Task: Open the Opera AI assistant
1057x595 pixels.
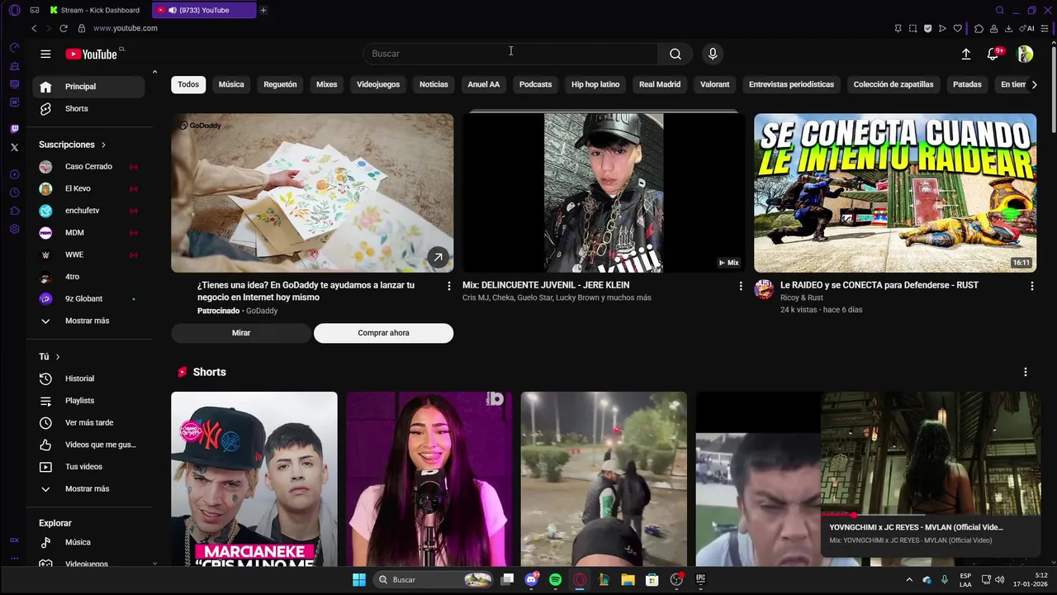Action: pos(1026,28)
